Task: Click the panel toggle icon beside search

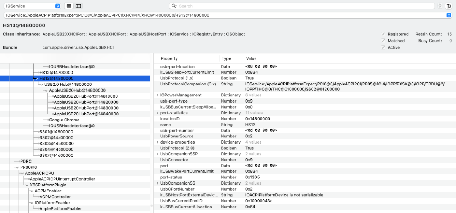Action: tap(449, 6)
